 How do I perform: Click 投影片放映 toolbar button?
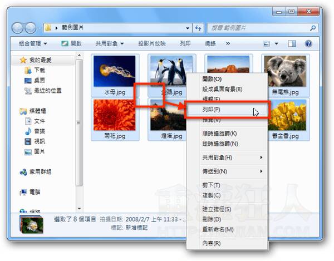pos(152,43)
